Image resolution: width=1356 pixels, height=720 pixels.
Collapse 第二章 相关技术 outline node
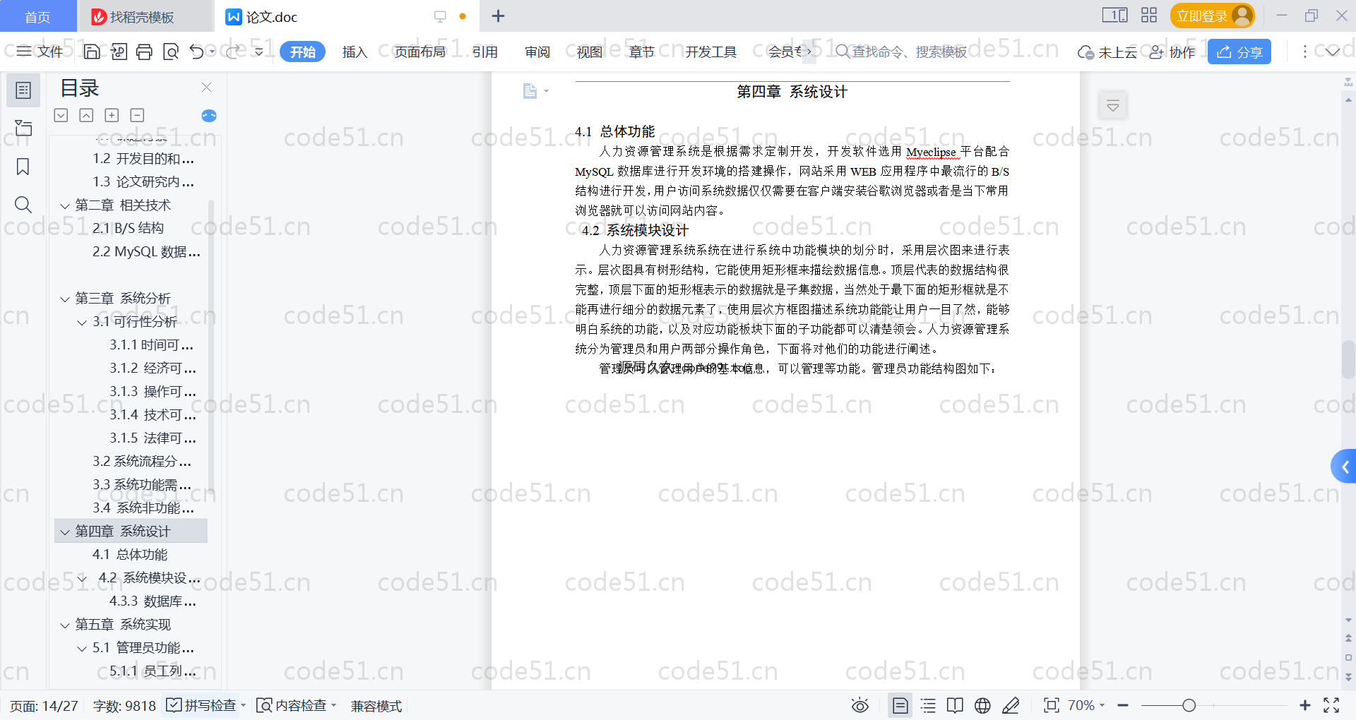coord(65,205)
